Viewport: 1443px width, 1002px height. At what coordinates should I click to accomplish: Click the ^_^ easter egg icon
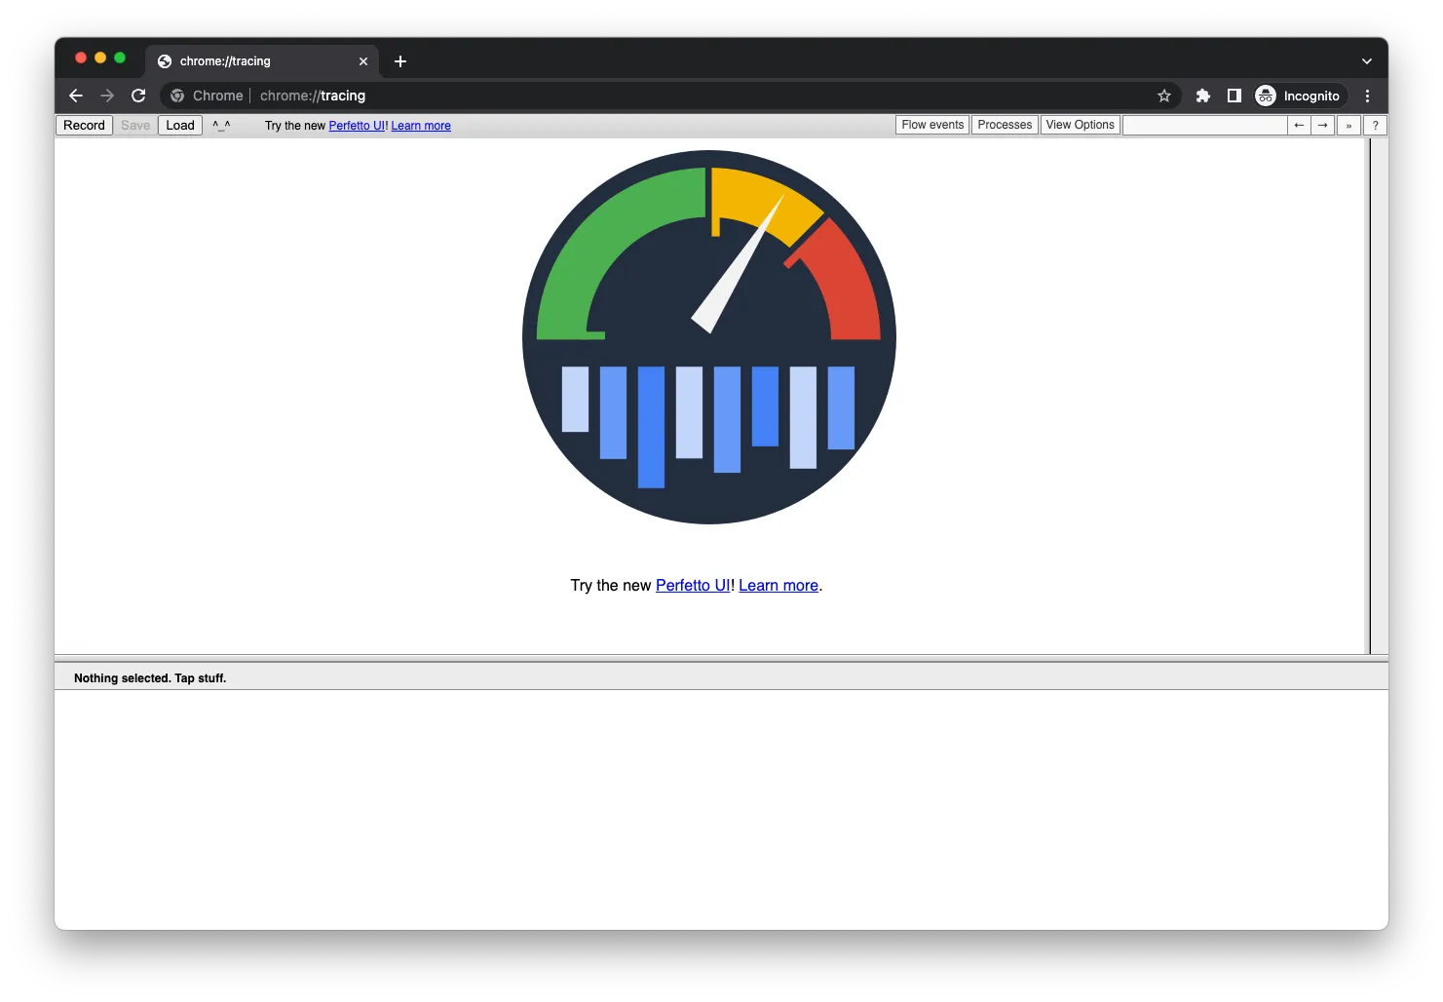(x=221, y=125)
